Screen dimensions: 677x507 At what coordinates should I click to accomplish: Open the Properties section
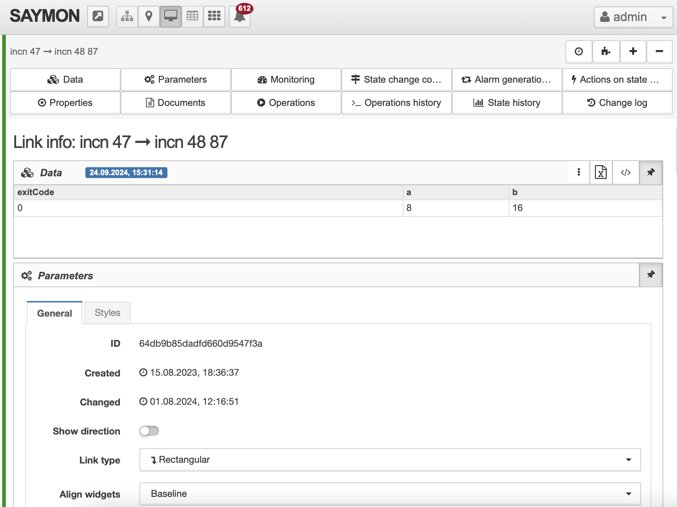tap(65, 103)
